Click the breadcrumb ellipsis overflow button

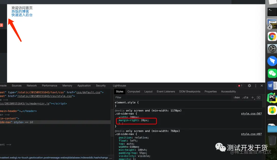[111, 158]
